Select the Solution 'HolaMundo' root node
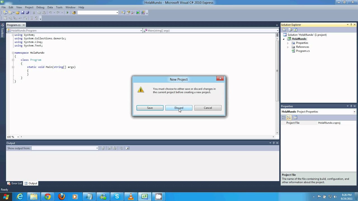The image size is (358, 201). click(307, 35)
